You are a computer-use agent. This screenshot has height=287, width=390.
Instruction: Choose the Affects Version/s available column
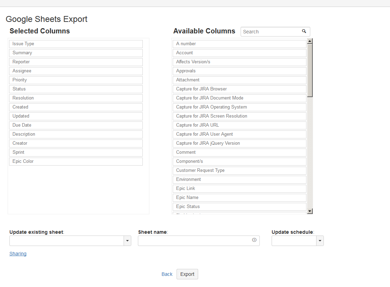pos(240,62)
